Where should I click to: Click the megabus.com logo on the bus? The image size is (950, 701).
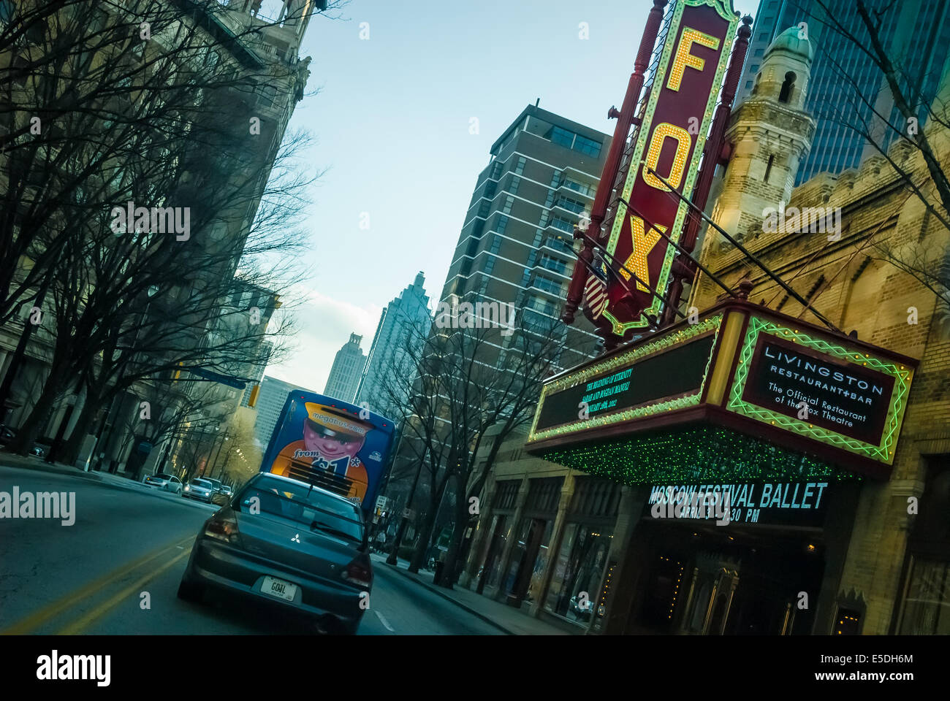(341, 422)
